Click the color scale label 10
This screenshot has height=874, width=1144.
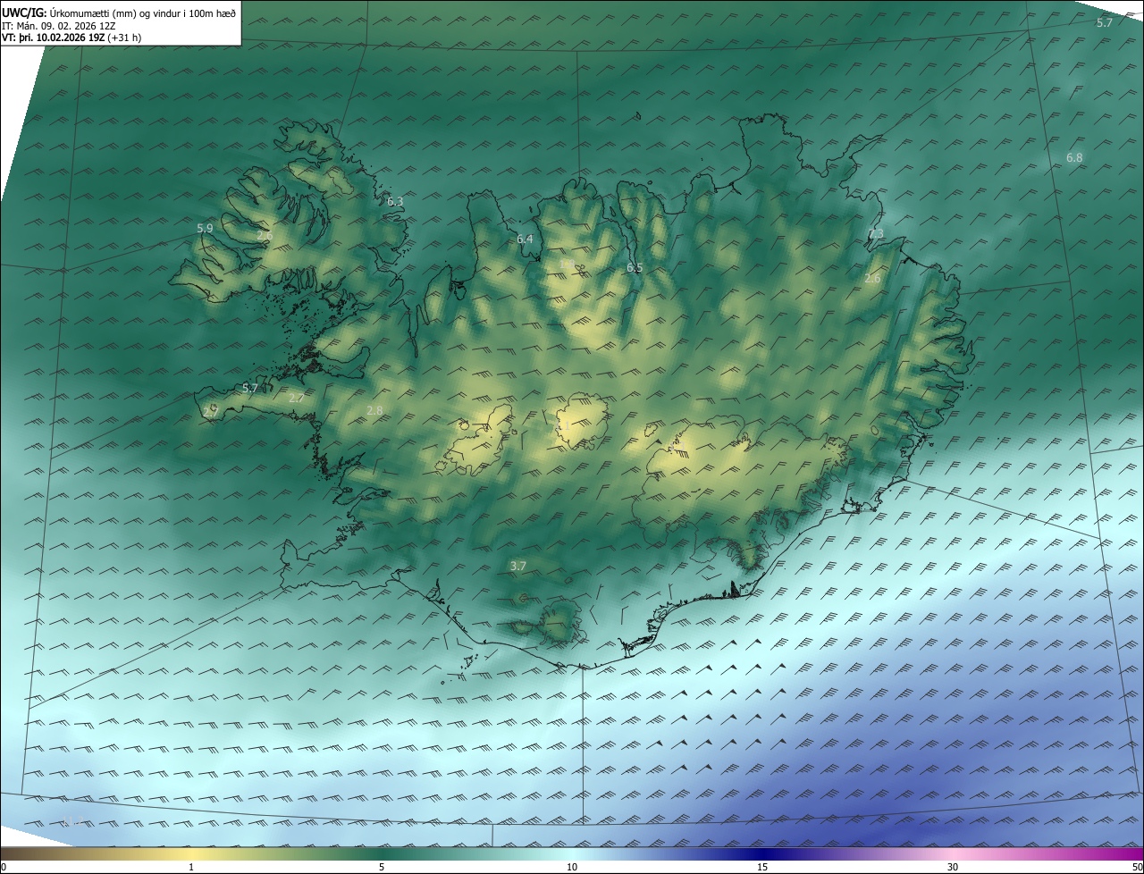click(572, 867)
